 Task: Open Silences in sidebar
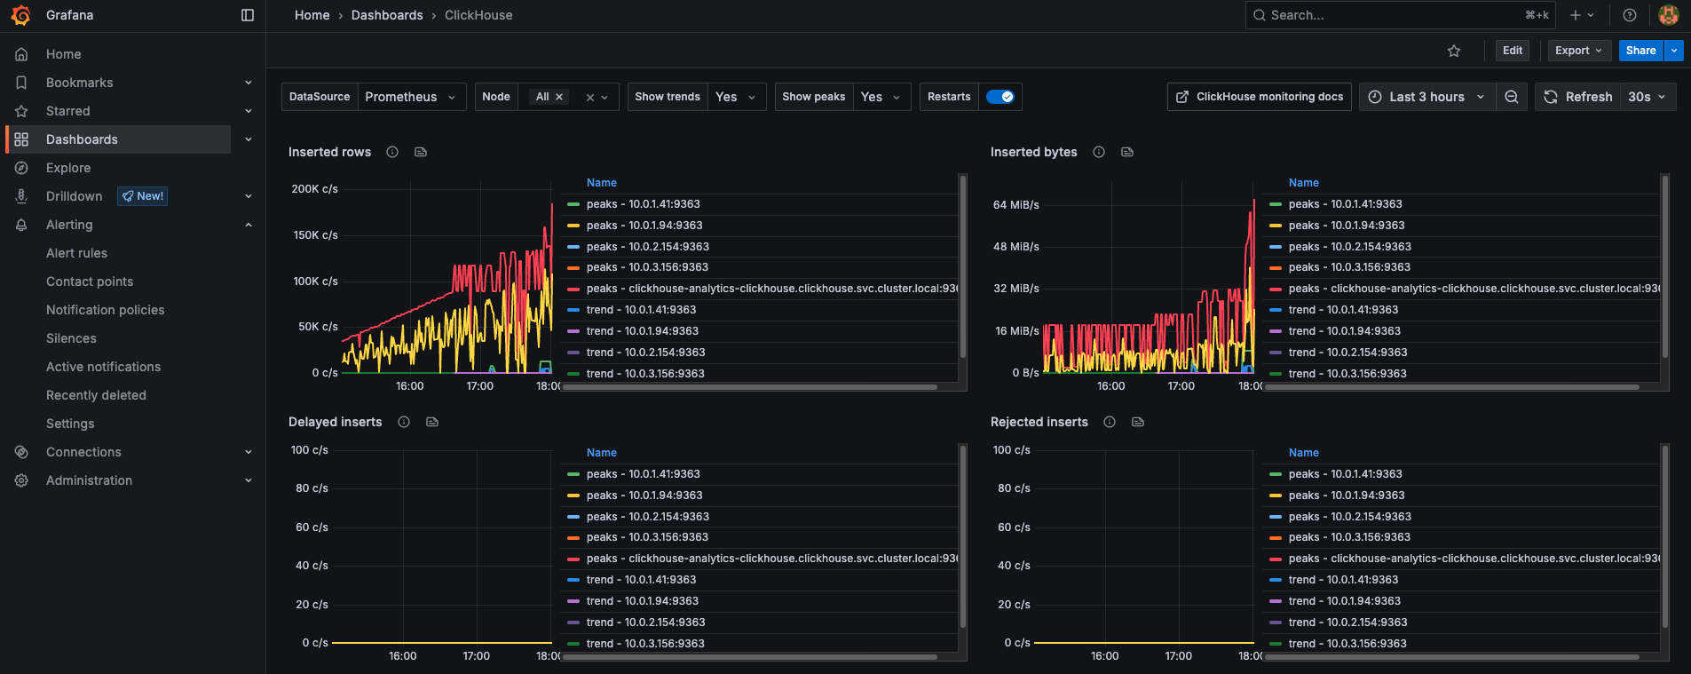click(71, 338)
